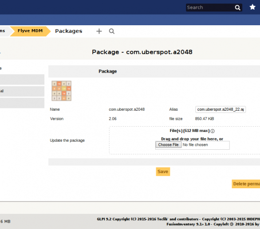
Task: Select the package name value com.uberspot.a2048
Action: [127, 109]
